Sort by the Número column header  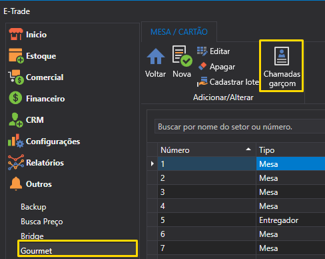pos(206,150)
